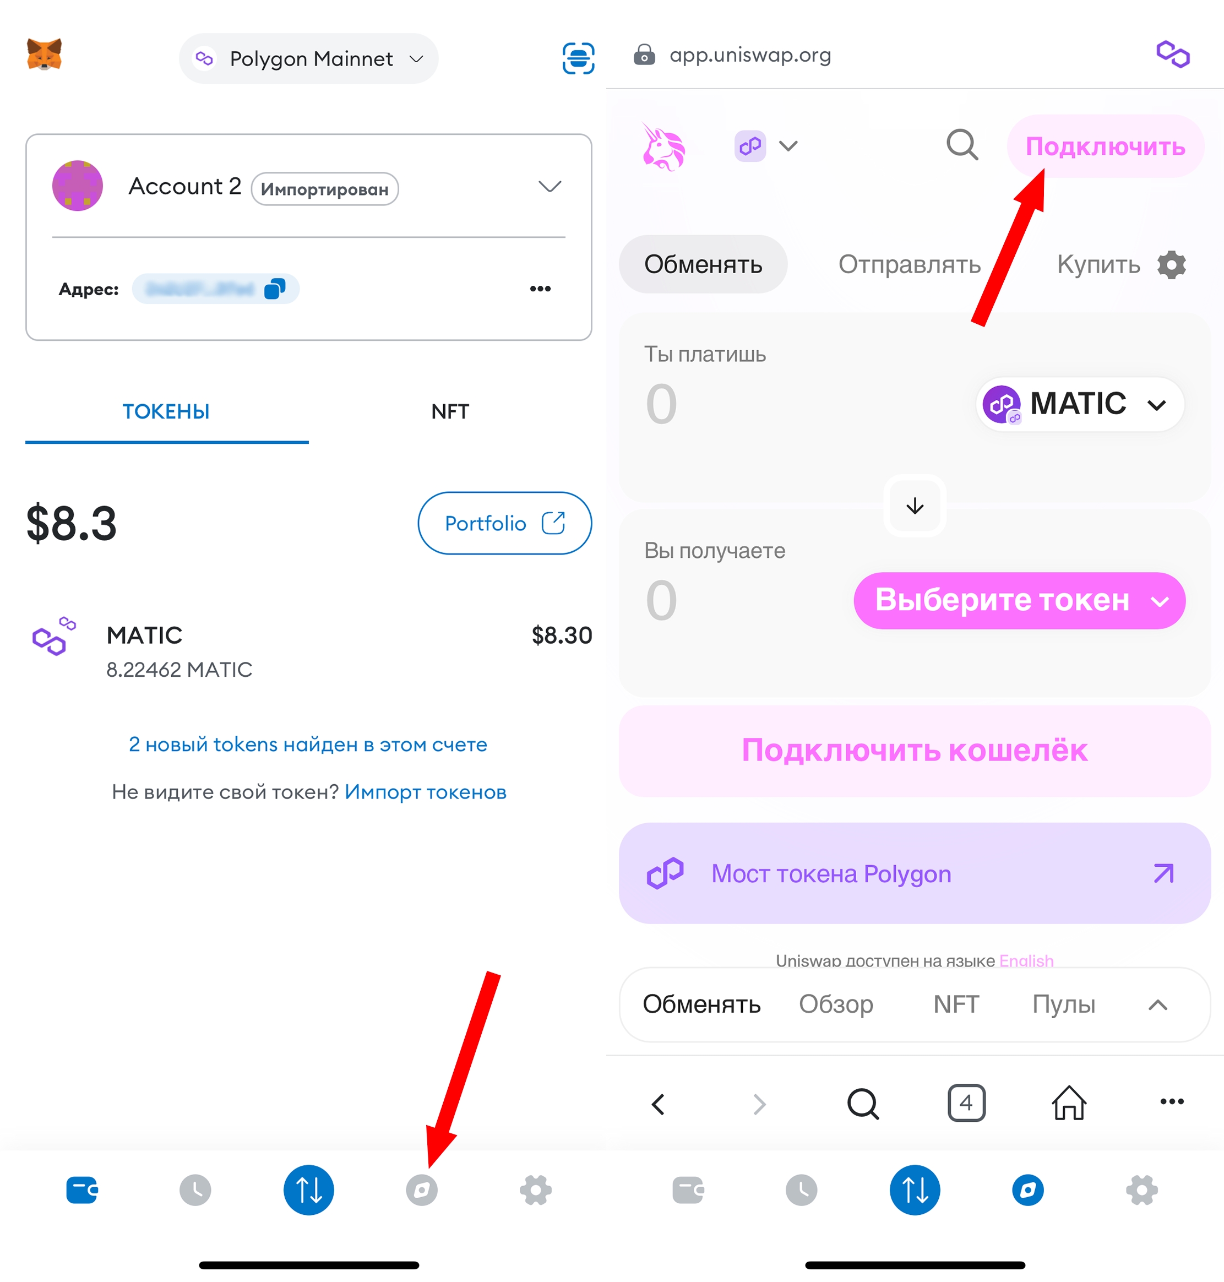The image size is (1224, 1282).
Task: Open the MATIC token dropdown
Action: tap(1080, 404)
